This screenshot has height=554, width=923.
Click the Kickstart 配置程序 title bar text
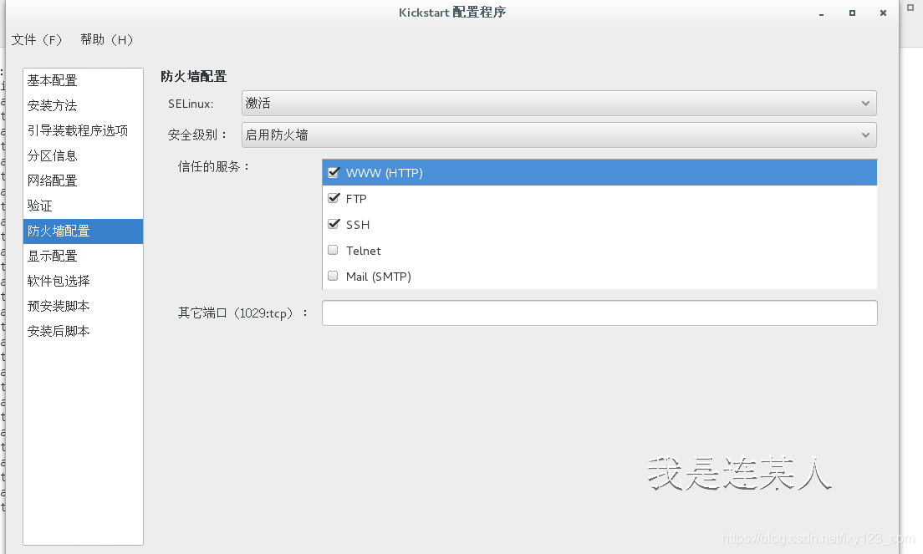click(452, 13)
